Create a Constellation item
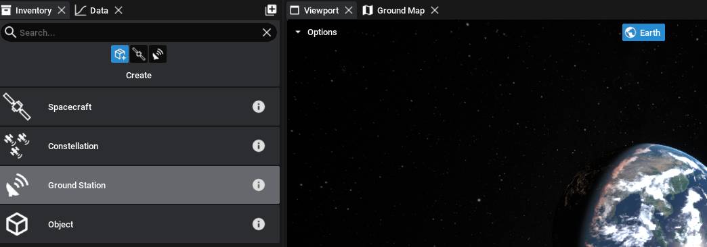Image resolution: width=707 pixels, height=247 pixels. point(140,146)
